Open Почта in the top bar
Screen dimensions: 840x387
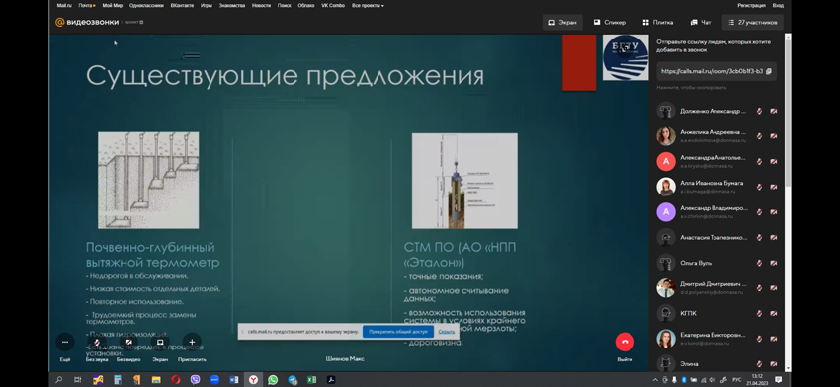click(86, 5)
